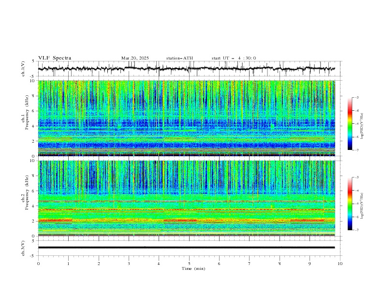The height and width of the screenshot is (296, 383).
Task: Click the time axis tick label "3"
Action: [129, 264]
